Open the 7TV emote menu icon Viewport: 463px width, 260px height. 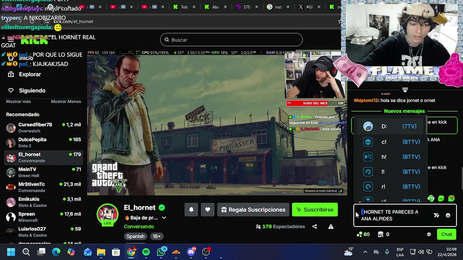pyautogui.click(x=436, y=215)
